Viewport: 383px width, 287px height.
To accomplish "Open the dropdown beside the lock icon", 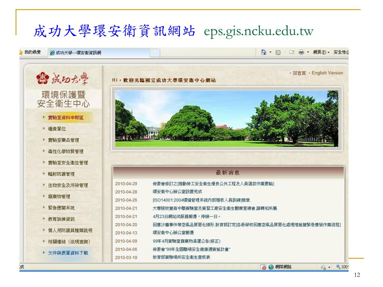I will [329, 267].
